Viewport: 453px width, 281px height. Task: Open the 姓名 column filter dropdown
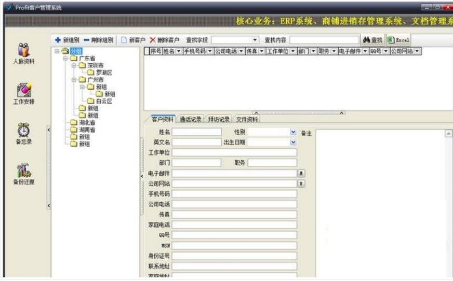click(179, 51)
